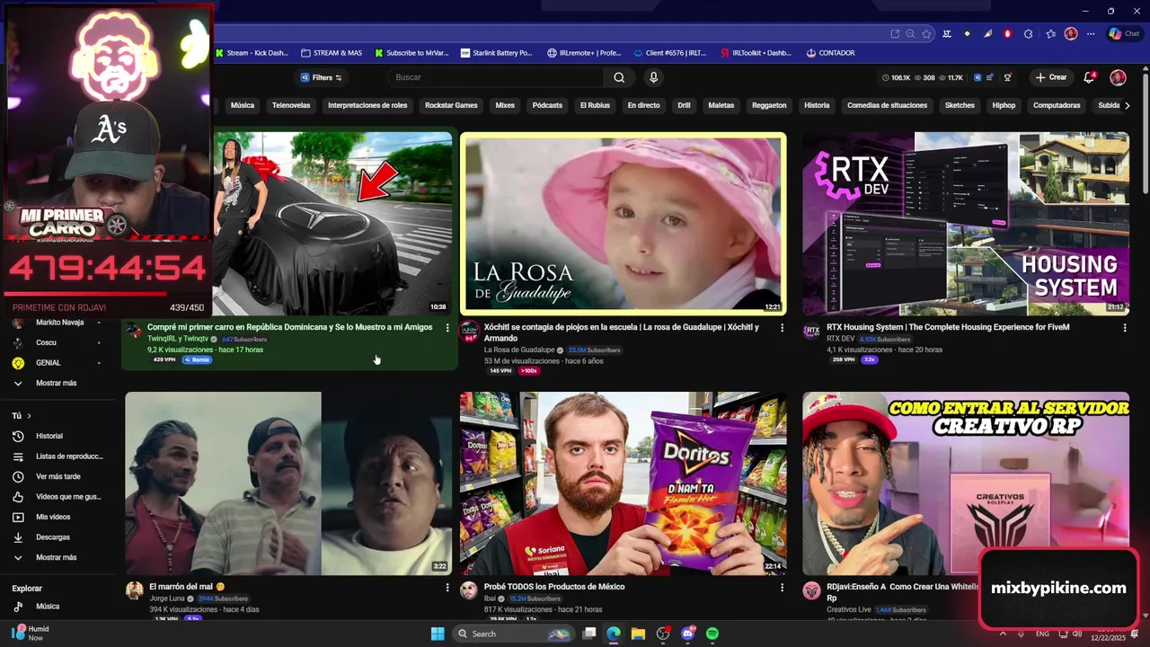Open the Doritos video thumbnail
This screenshot has width=1150, height=647.
pos(623,483)
